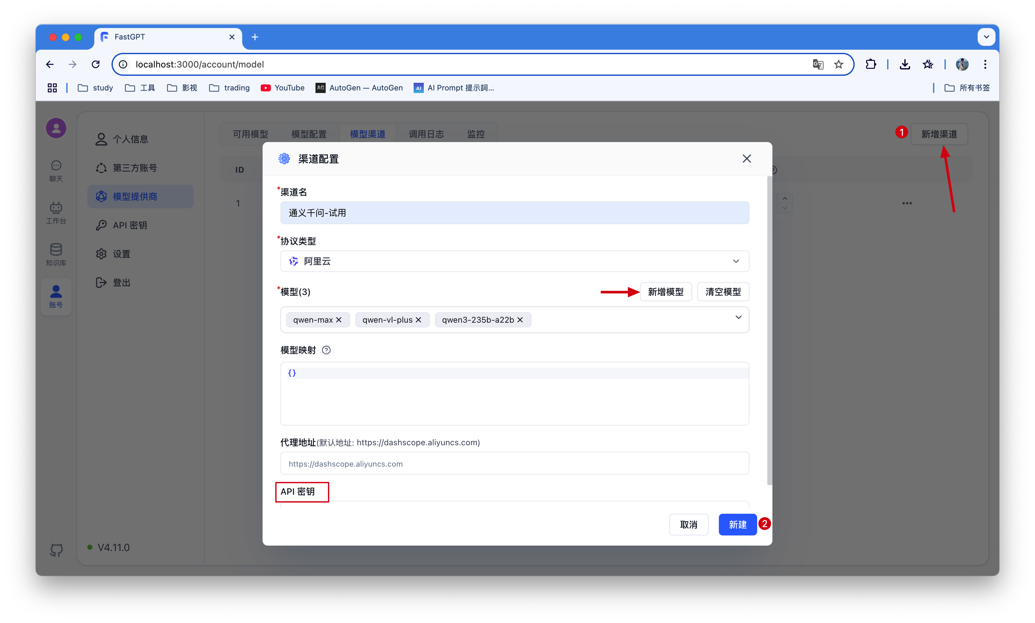Click the address bar URL

(200, 64)
